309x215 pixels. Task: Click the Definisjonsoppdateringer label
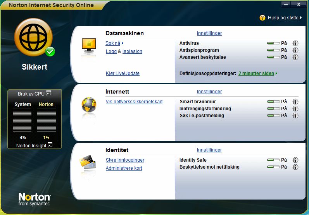[208, 73]
